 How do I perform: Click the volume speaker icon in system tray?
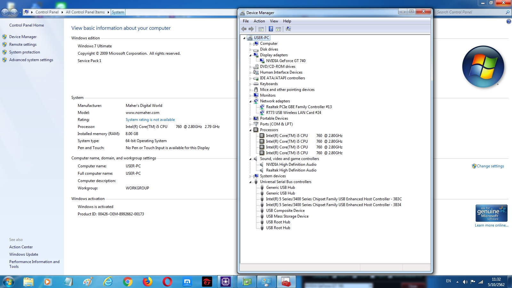[x=465, y=282]
